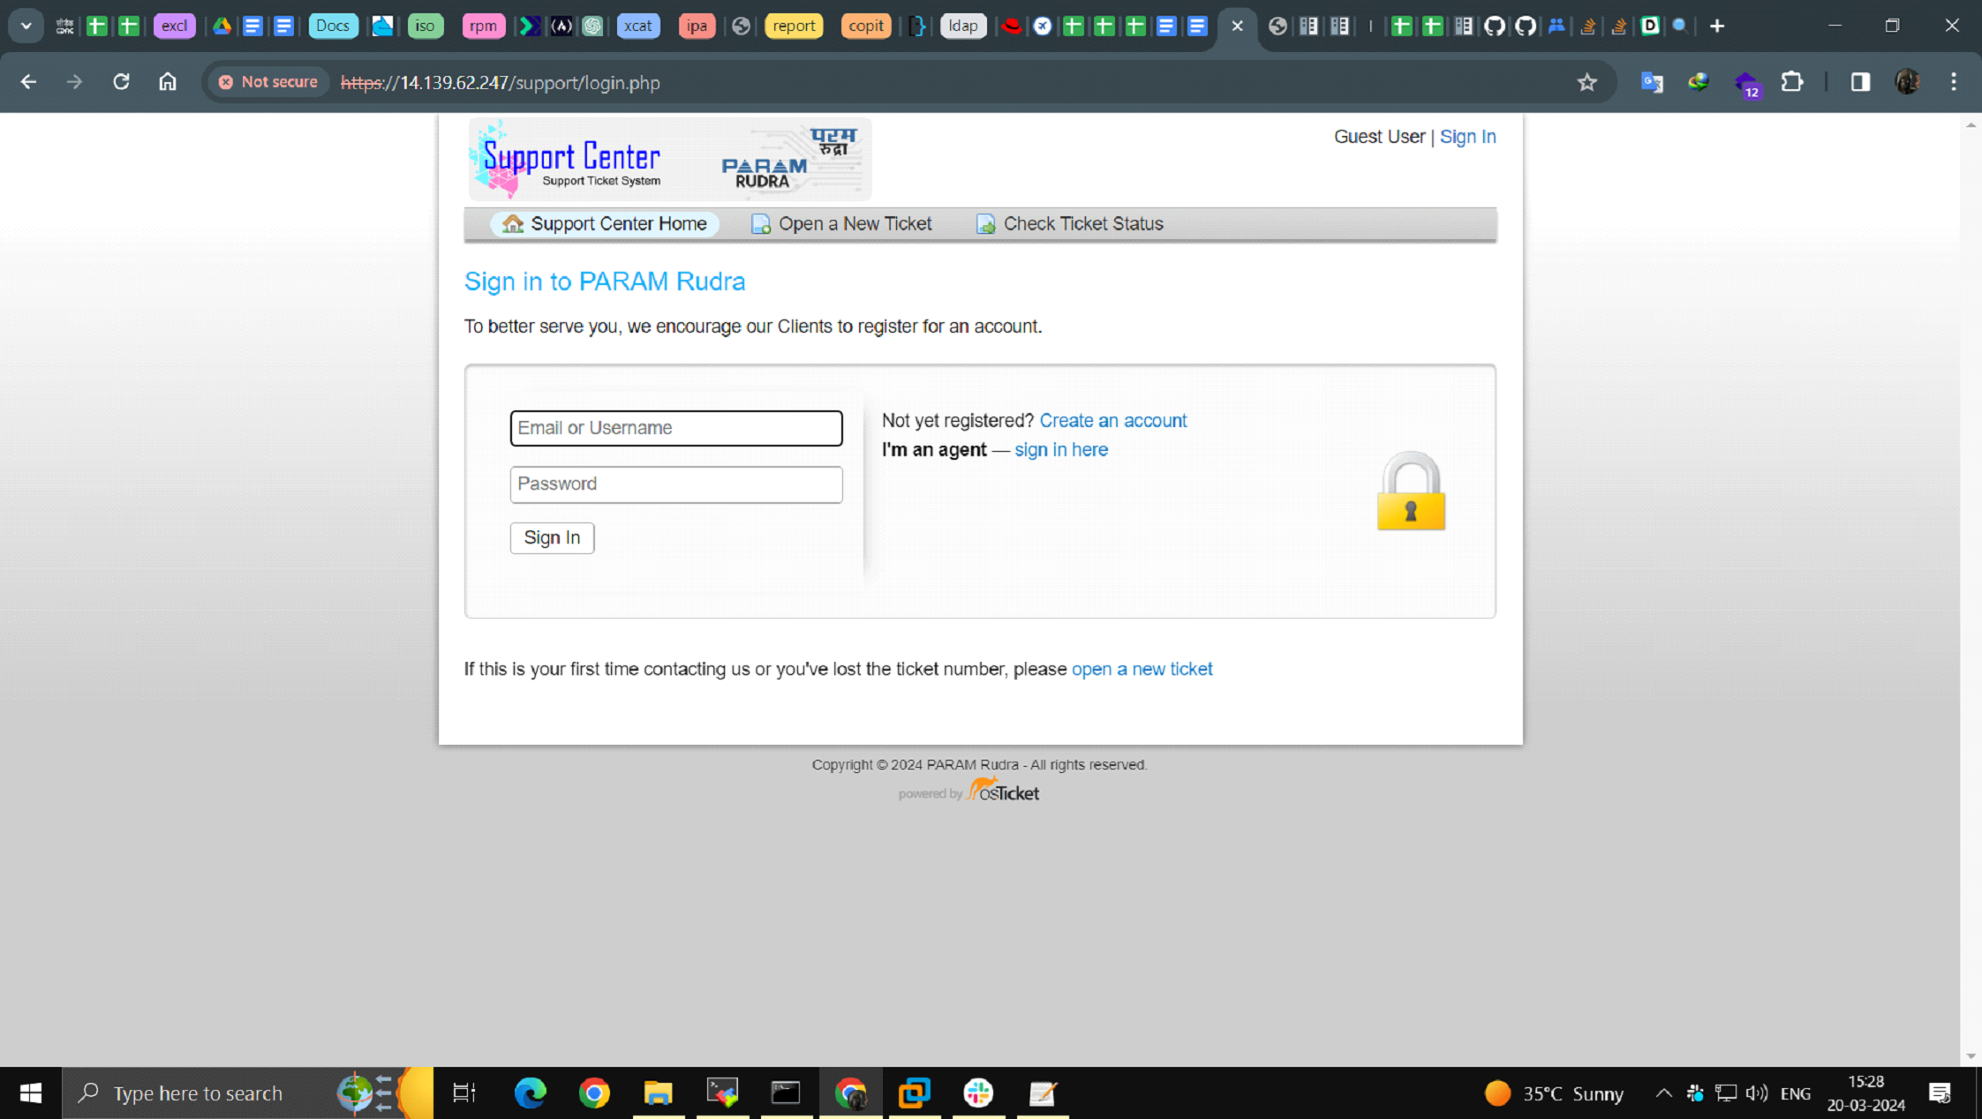Open the Slack taskbar icon
This screenshot has height=1119, width=1982.
click(x=977, y=1093)
